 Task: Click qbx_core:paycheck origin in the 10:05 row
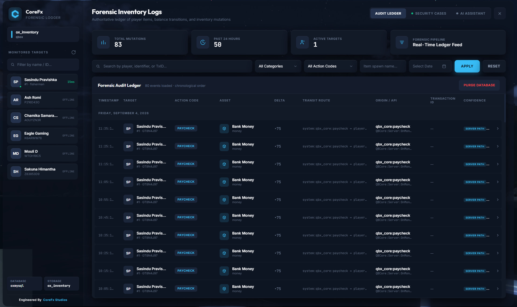[x=393, y=287]
